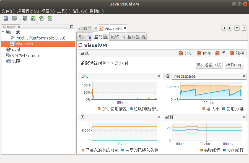This screenshot has width=249, height=163.
Task: Maximize the document window
Action: [244, 28]
